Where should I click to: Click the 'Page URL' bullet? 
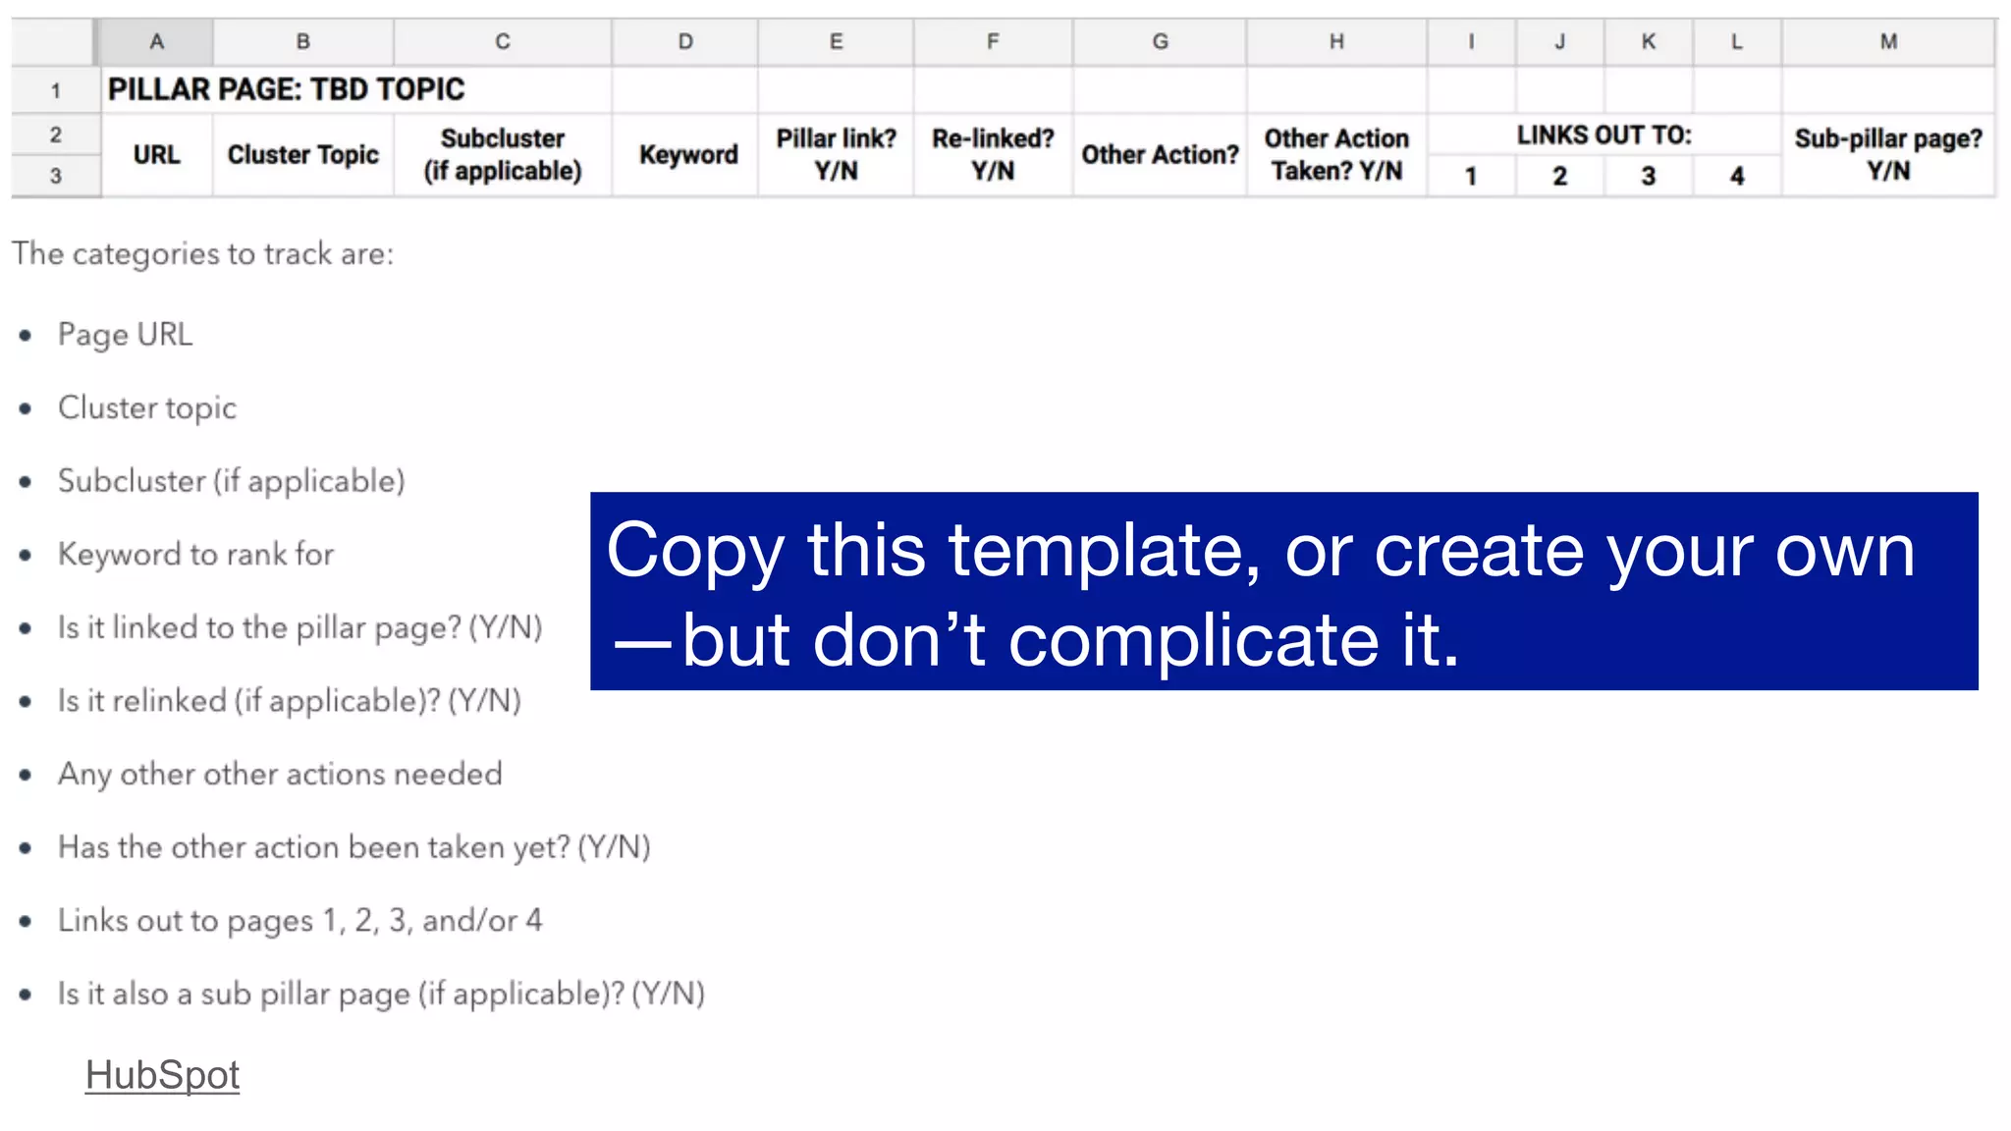coord(126,335)
